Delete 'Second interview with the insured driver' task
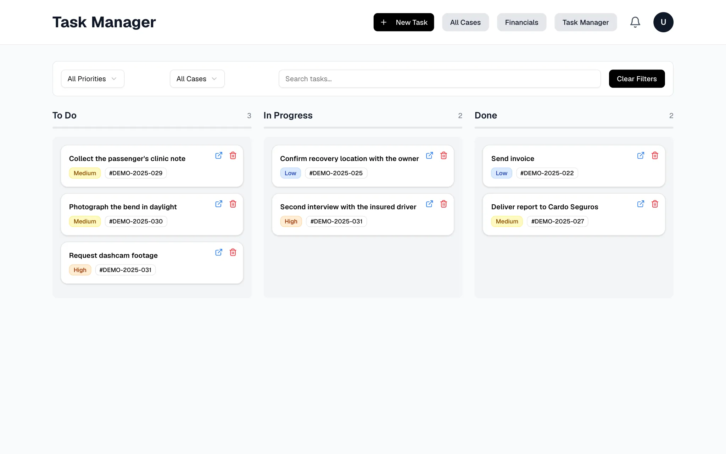 pyautogui.click(x=443, y=204)
